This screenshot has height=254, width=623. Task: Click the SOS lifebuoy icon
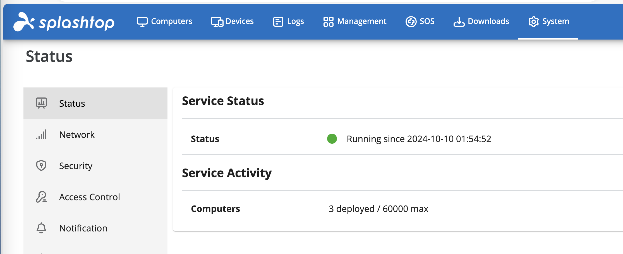[x=411, y=21]
